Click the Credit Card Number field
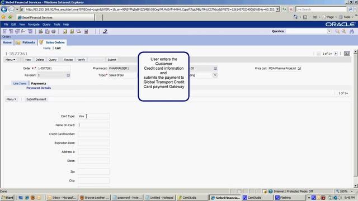Screen dimensions: 358x201 tap(93, 134)
